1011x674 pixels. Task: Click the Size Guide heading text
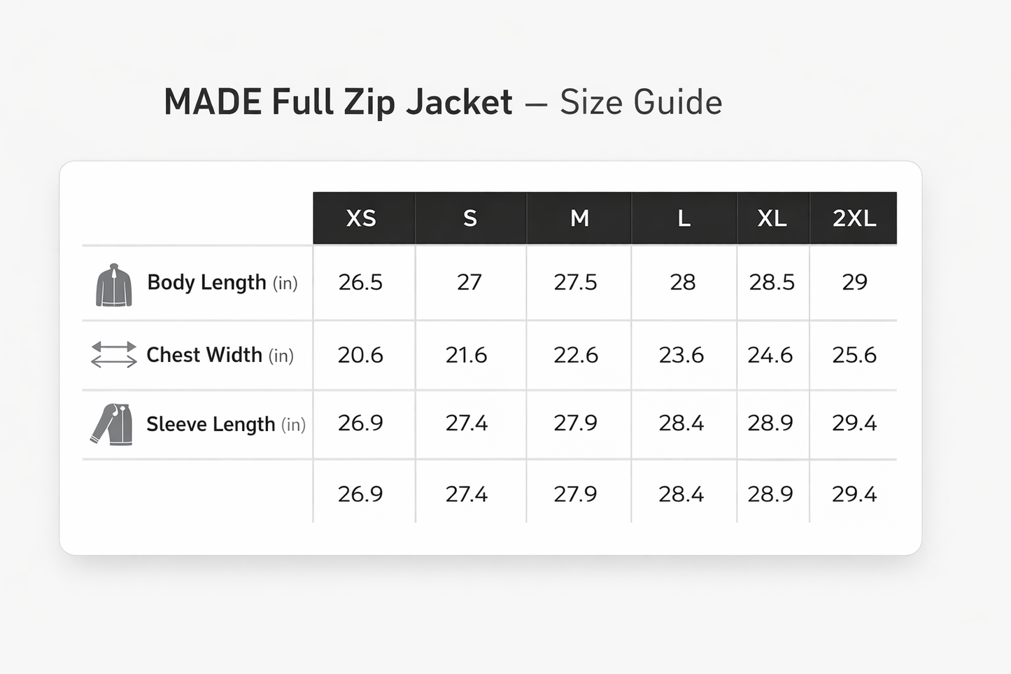pos(641,102)
